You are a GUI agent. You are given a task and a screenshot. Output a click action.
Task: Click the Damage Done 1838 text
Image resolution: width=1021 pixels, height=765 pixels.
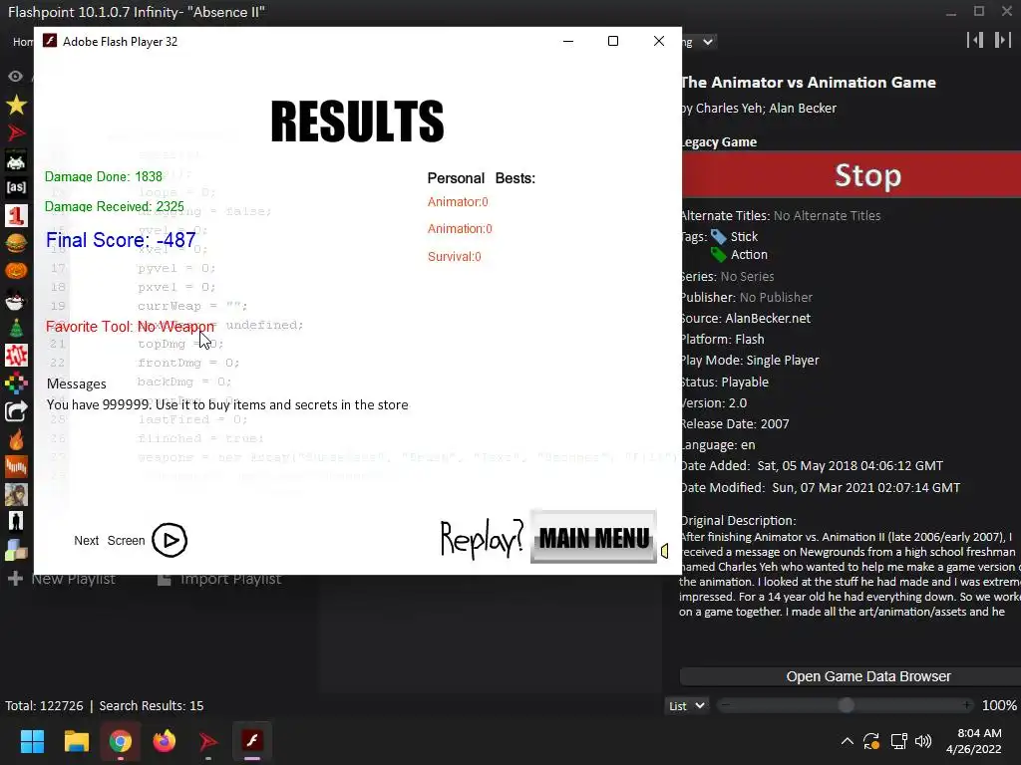pyautogui.click(x=104, y=177)
